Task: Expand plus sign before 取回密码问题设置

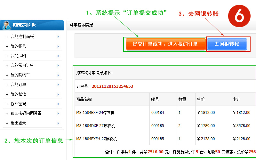Action: point(7,114)
